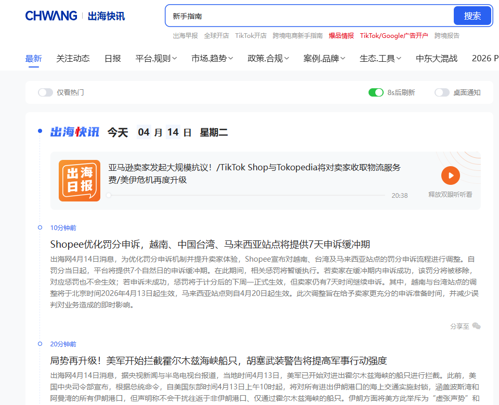The width and height of the screenshot is (499, 405).
Task: Click the 出海快讯 timeline heading logo
Action: 74,132
